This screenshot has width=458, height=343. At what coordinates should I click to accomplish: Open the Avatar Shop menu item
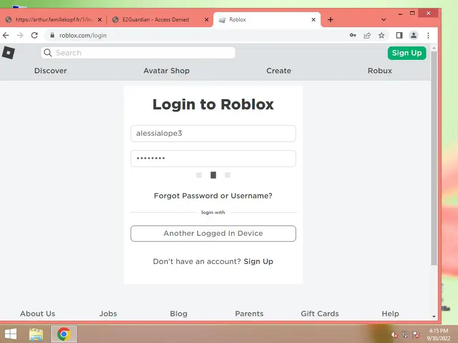click(166, 71)
